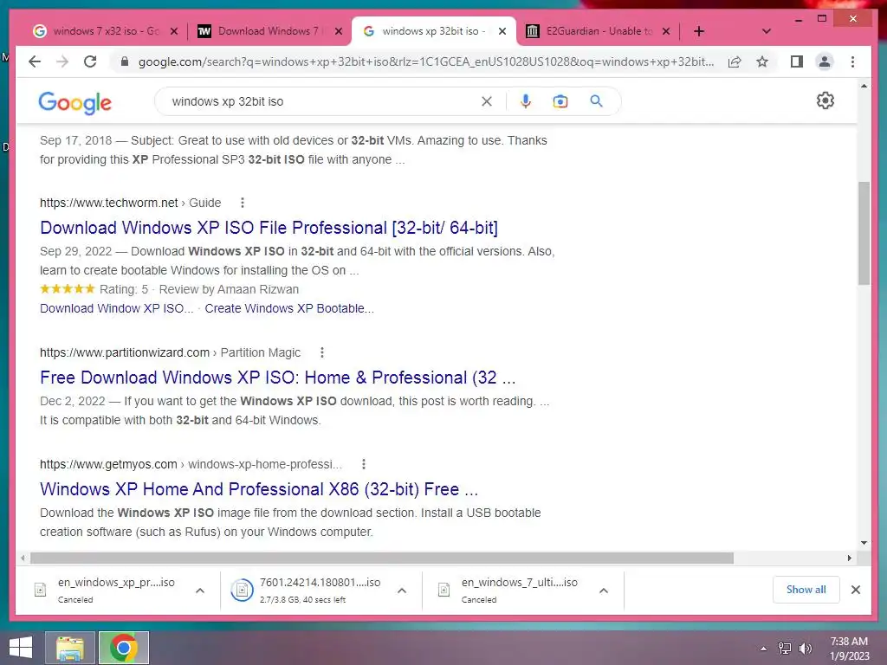Click the partitionwizard.com URL breadcrumb

coord(170,352)
